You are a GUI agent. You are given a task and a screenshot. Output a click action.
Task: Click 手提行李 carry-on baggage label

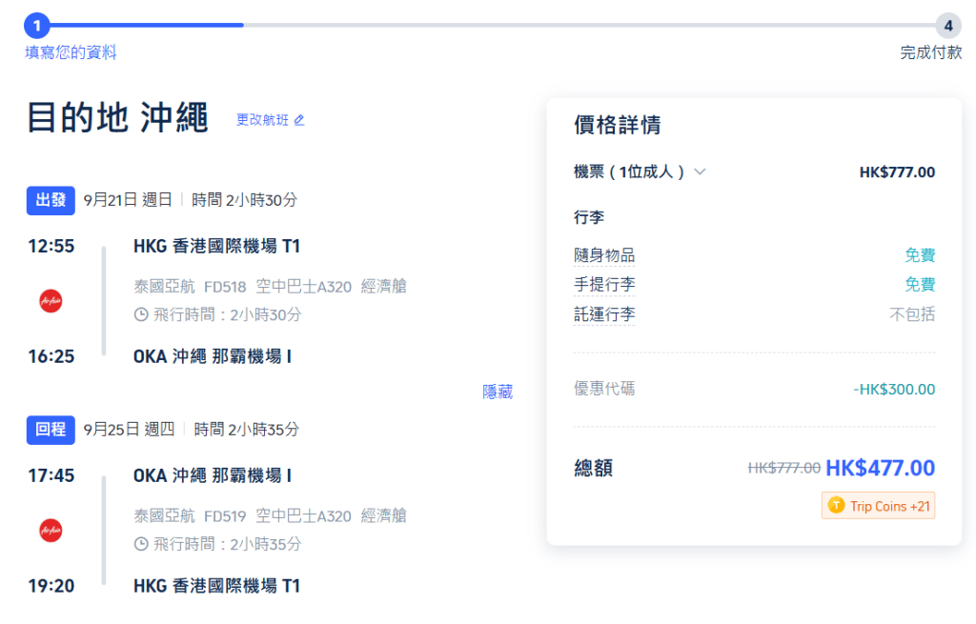[x=604, y=285]
